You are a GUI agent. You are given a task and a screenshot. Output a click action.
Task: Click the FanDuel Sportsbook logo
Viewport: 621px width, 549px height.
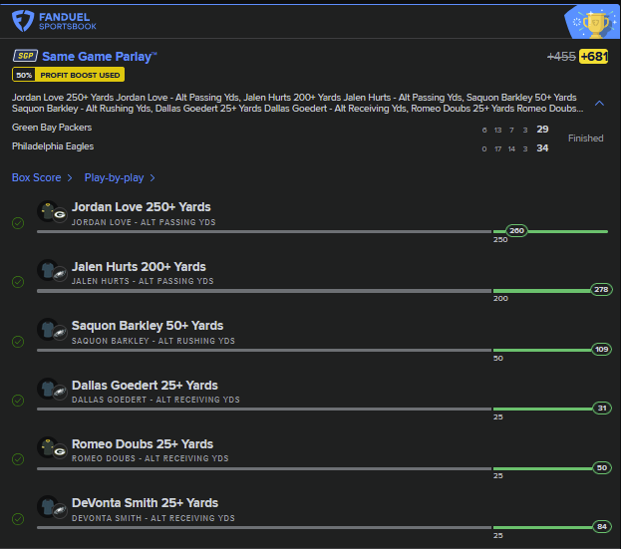point(54,21)
